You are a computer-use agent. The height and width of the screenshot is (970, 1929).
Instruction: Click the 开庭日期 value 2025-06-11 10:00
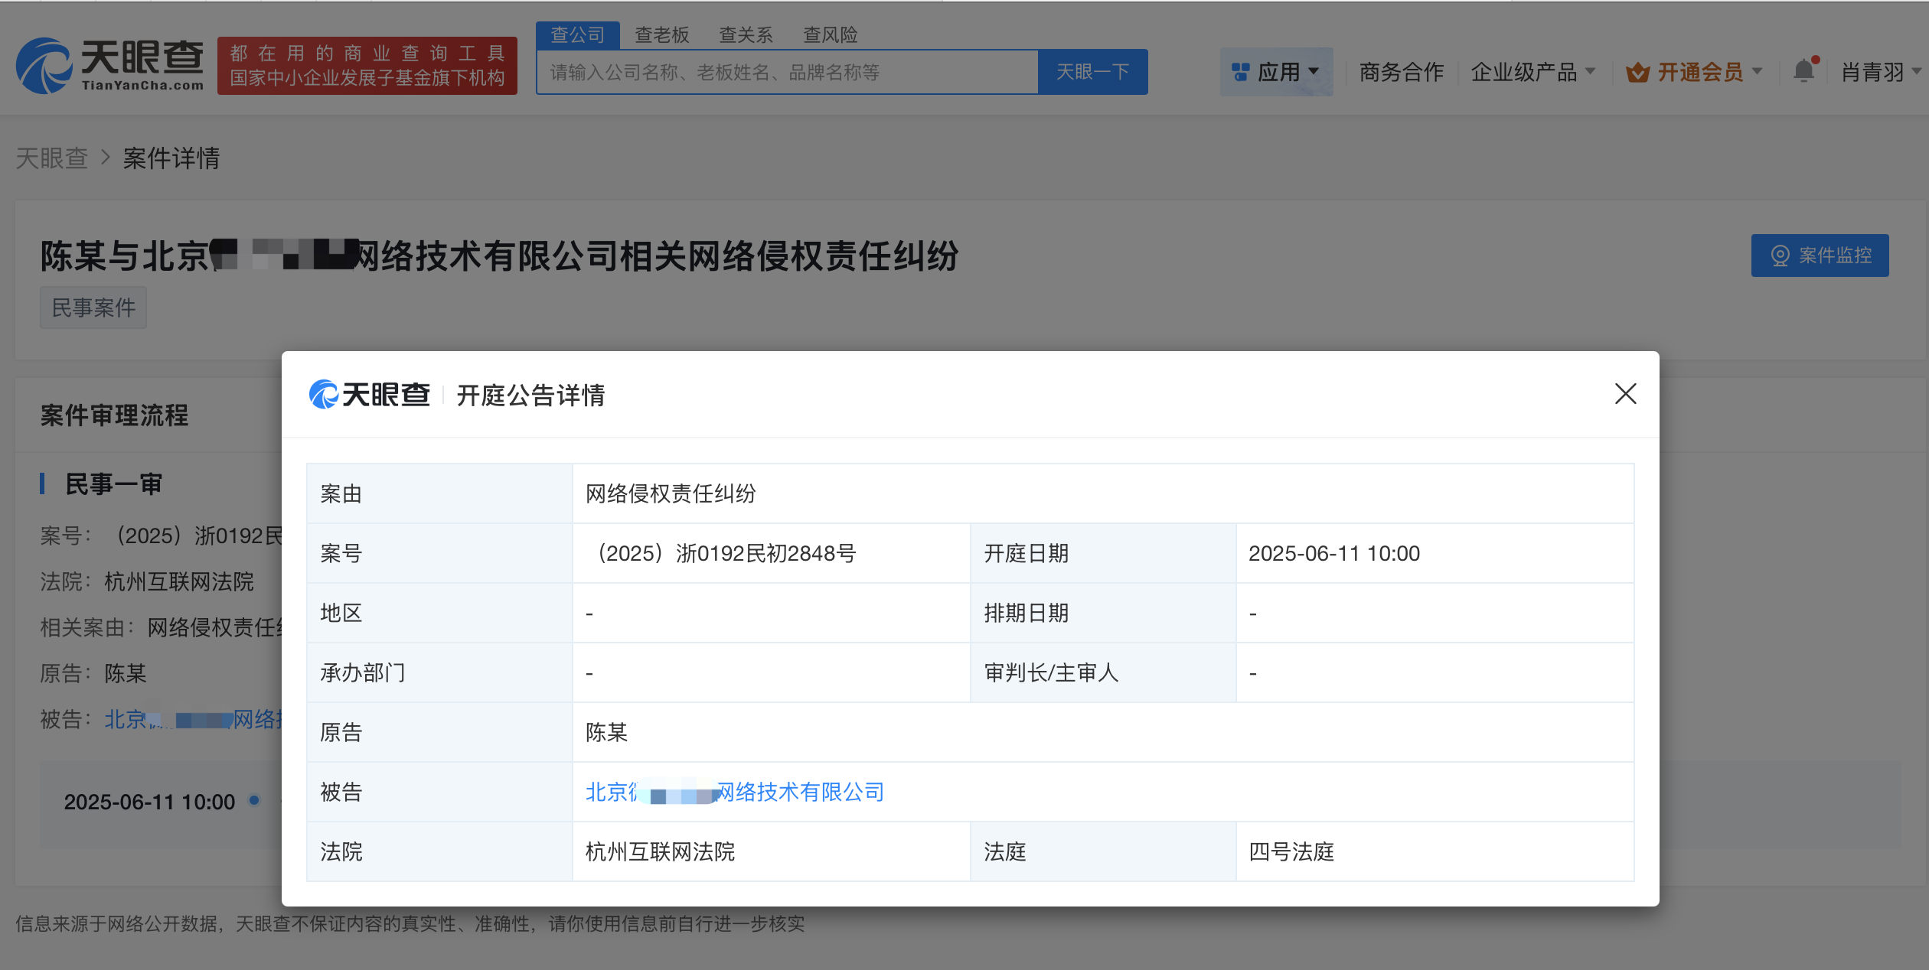coord(1435,553)
